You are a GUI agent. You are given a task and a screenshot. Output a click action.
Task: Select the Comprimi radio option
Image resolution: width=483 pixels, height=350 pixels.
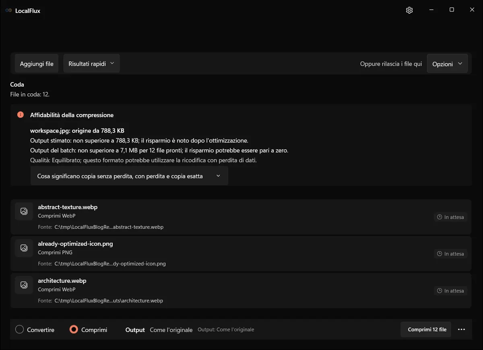tap(88, 329)
